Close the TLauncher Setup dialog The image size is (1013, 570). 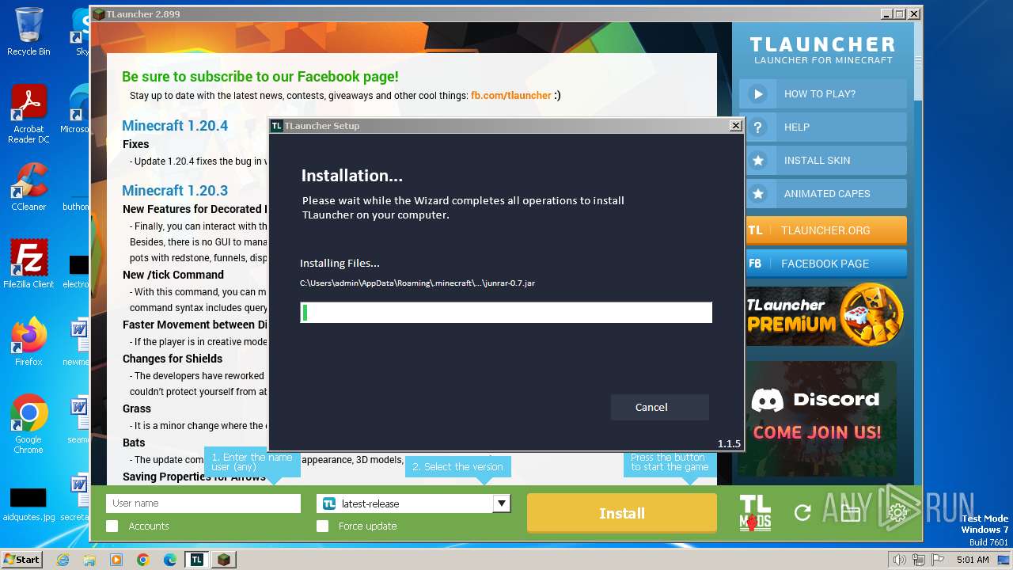point(735,125)
